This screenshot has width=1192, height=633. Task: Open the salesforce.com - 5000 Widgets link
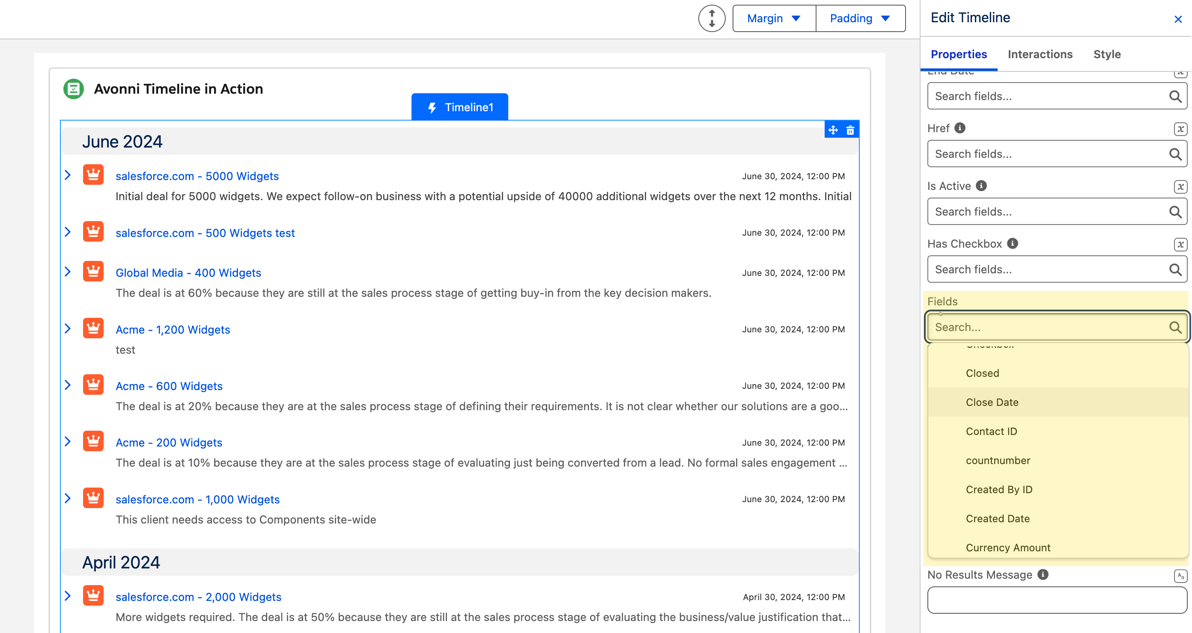coord(197,176)
